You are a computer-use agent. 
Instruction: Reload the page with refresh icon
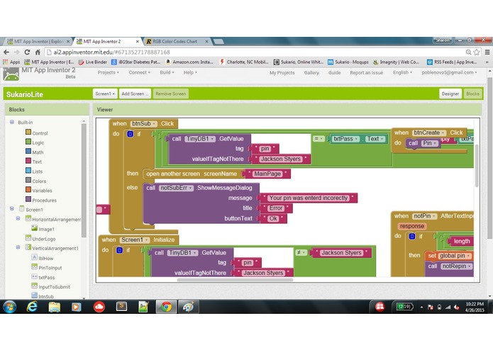[x=28, y=52]
